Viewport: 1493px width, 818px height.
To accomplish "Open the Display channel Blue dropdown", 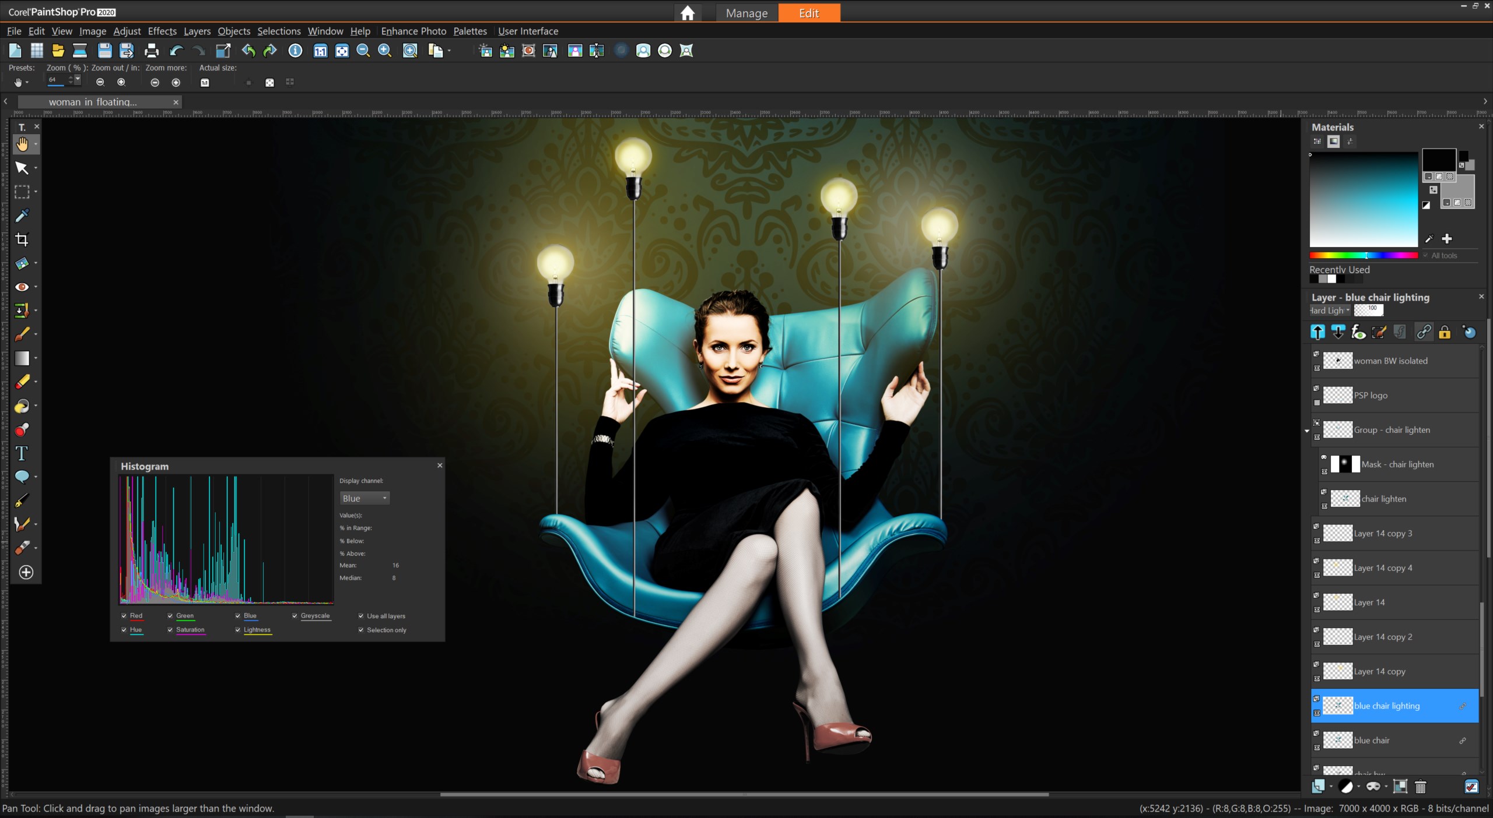I will click(x=365, y=498).
